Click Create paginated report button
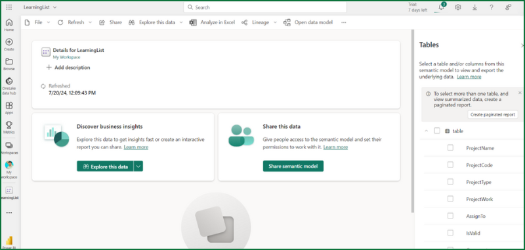This screenshot has height=250, width=525. tap(493, 114)
